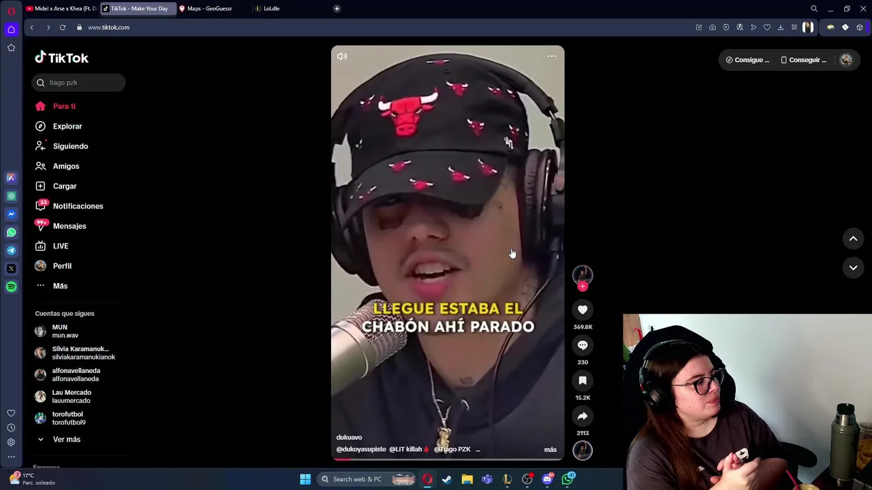Open page translate icon in address bar
Viewport: 872px width, 490px height.
(740, 27)
